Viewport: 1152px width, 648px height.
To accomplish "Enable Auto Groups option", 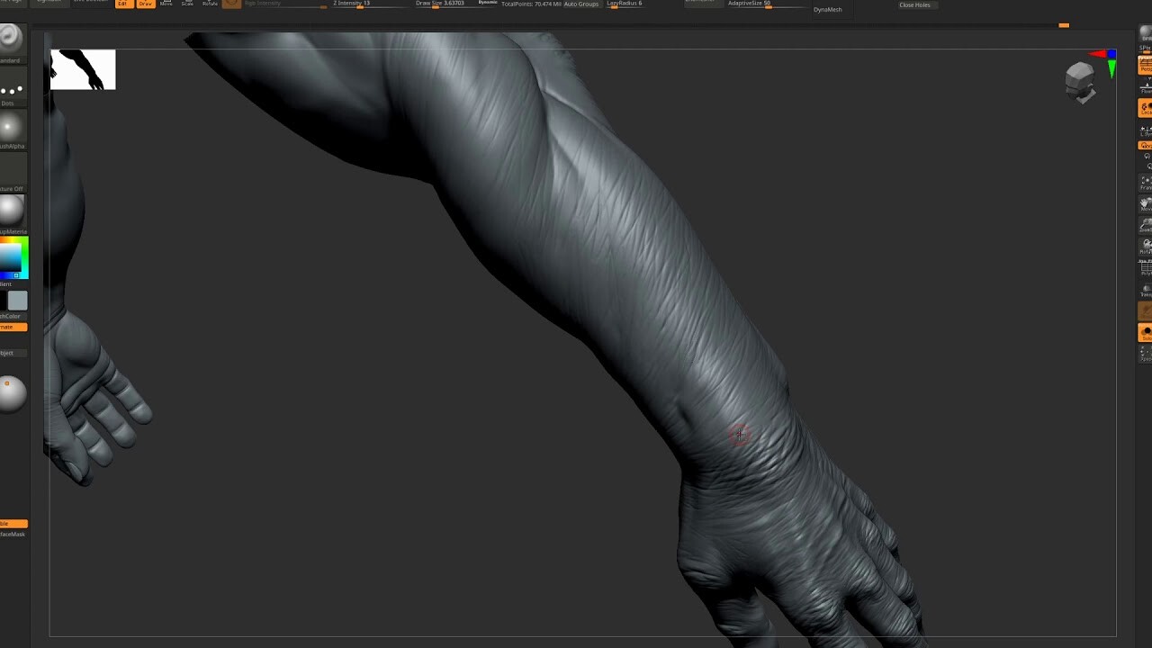I will [x=580, y=4].
